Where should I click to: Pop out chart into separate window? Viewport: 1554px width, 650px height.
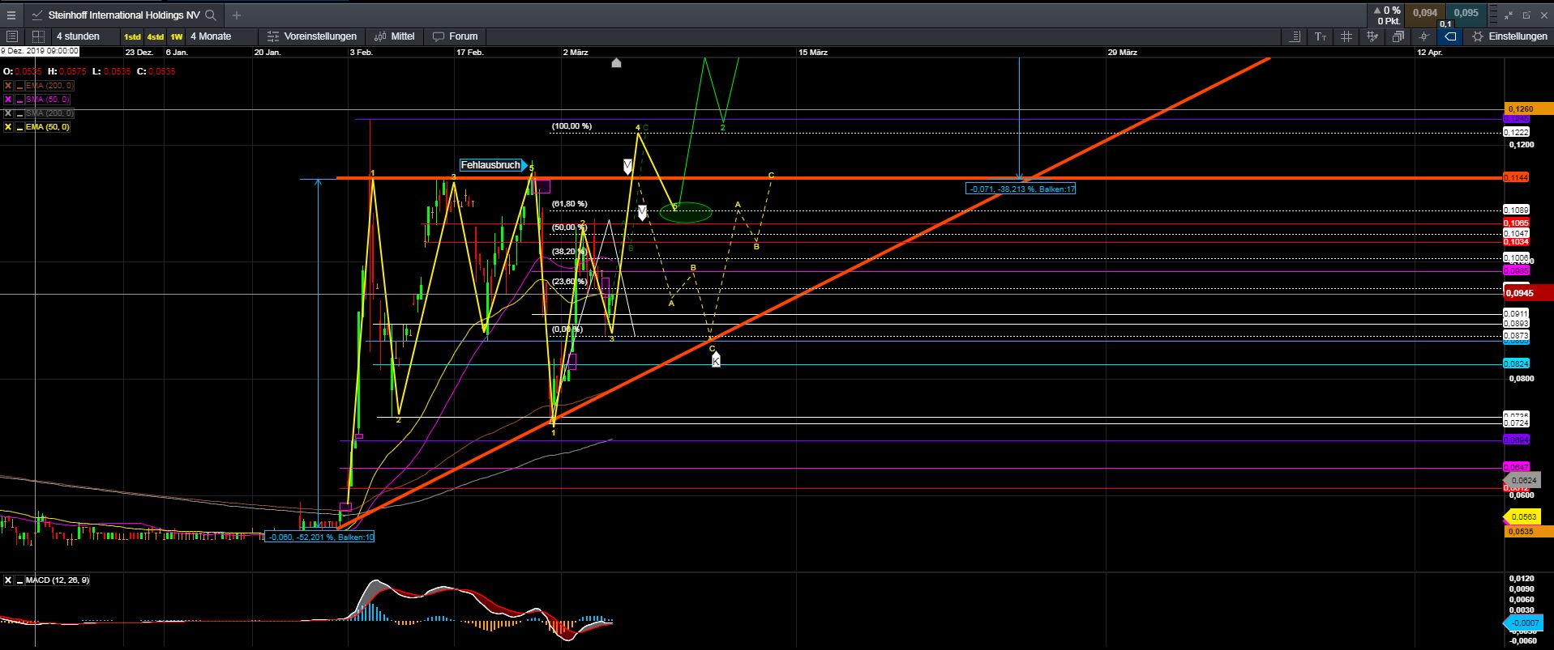click(x=1525, y=15)
